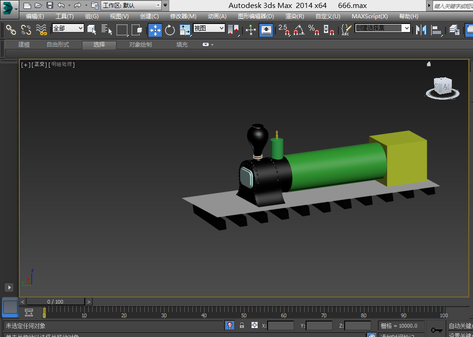Viewport: 473px width, 337px height.
Task: Toggle the Percent Snap button
Action: click(x=314, y=30)
